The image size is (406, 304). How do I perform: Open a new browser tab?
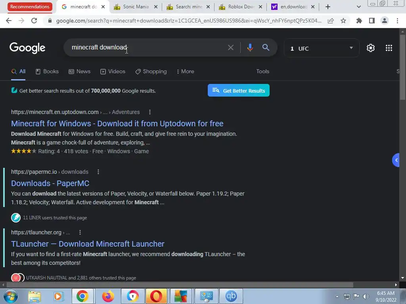click(328, 7)
